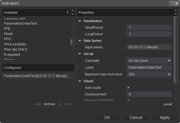Click the up arrow in Available header
The height and width of the screenshot is (123, 180).
tap(72, 11)
